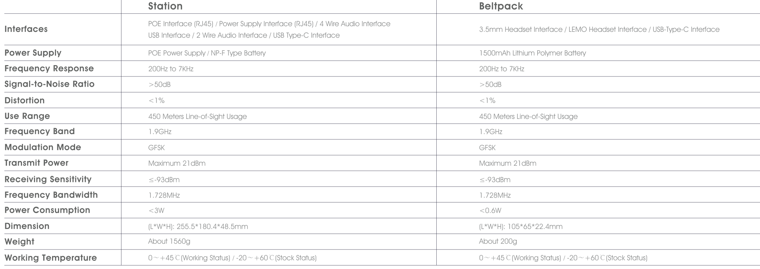
Task: Click the Beltpack dimension 105*65*22.4mm value
Action: 521,227
